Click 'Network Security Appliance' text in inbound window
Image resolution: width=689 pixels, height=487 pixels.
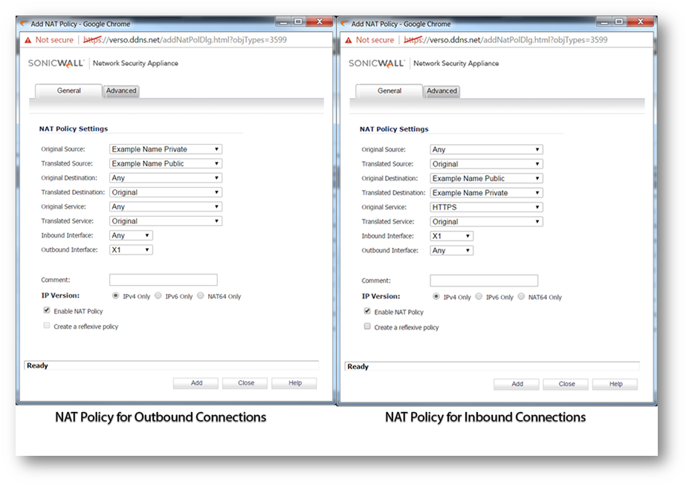pos(456,63)
